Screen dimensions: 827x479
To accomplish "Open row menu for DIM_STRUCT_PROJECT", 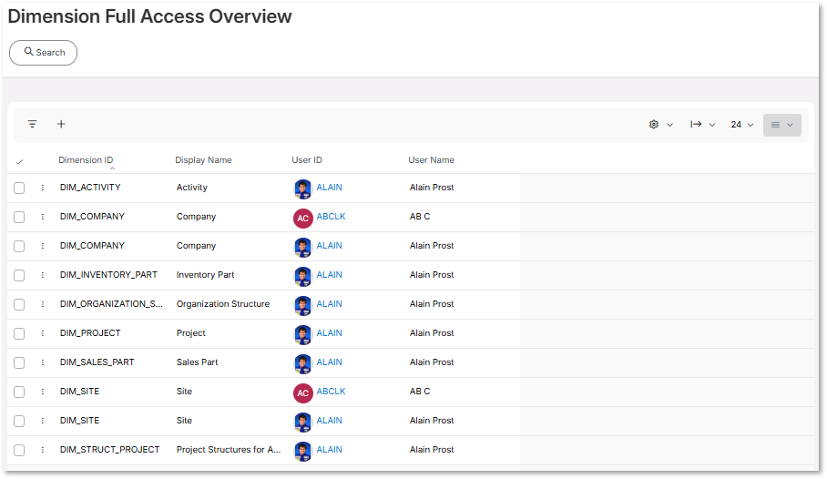I will click(43, 450).
